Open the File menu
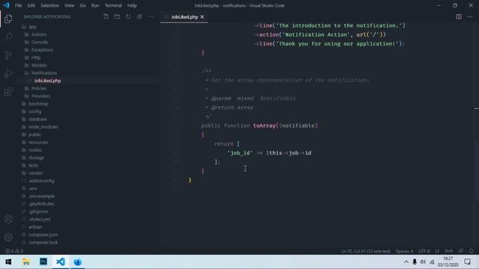The image size is (479, 269). (x=18, y=5)
